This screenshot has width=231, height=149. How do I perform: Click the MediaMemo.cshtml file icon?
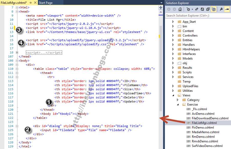point(189,132)
